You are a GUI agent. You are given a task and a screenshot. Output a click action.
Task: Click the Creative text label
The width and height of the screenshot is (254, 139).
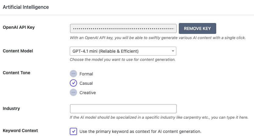pyautogui.click(x=88, y=93)
